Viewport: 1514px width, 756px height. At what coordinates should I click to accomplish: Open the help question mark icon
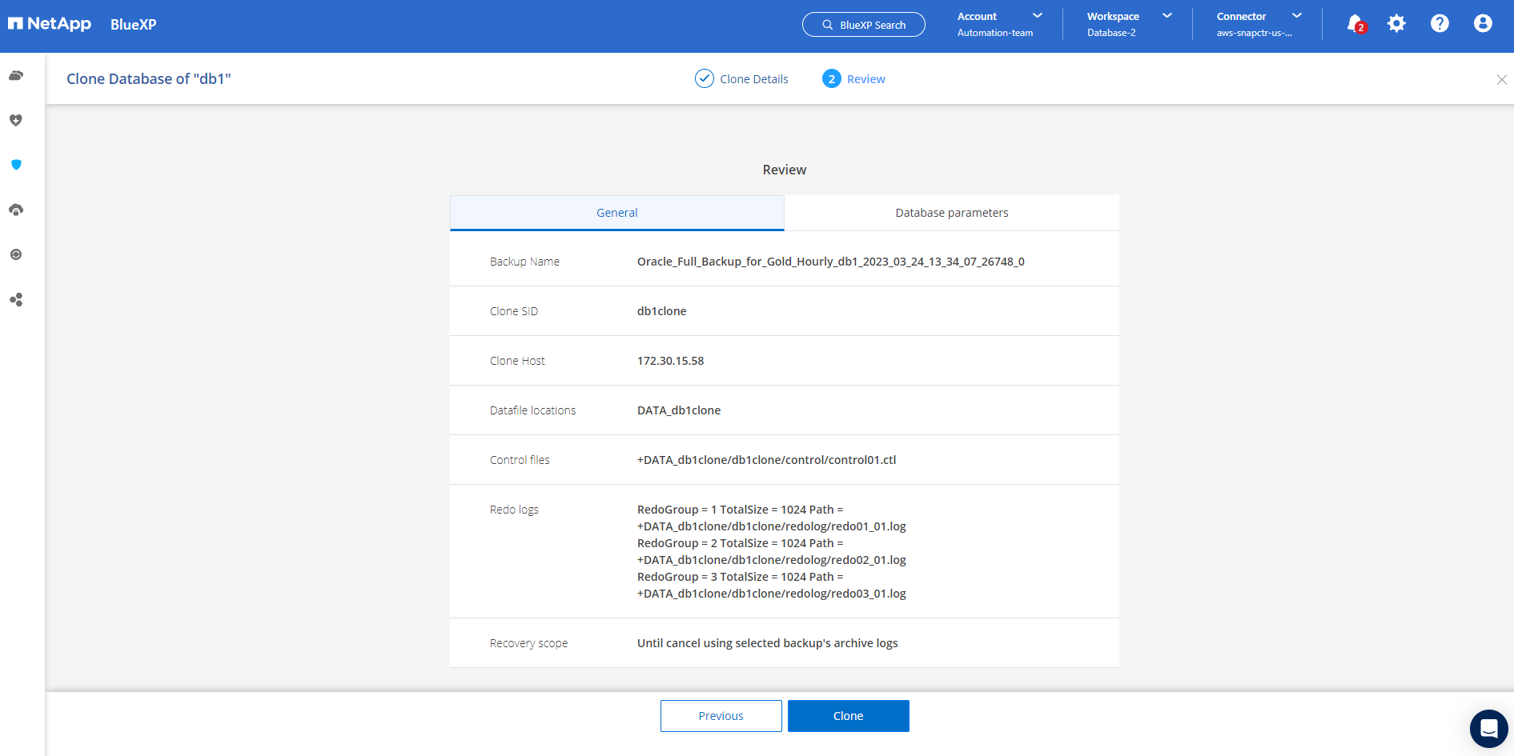pyautogui.click(x=1440, y=24)
